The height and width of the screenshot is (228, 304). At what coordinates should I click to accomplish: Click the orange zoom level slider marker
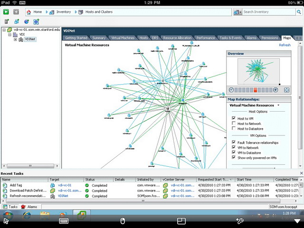(256, 90)
